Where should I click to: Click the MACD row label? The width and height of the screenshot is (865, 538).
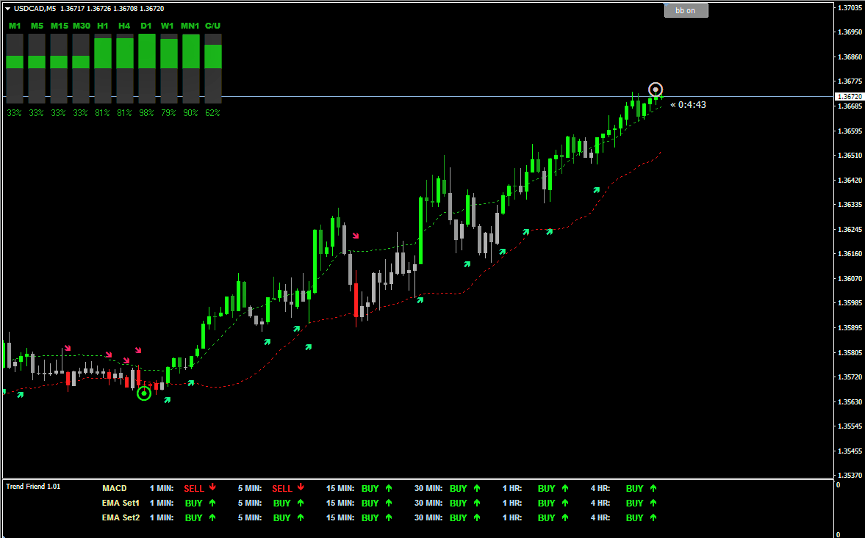pyautogui.click(x=114, y=488)
